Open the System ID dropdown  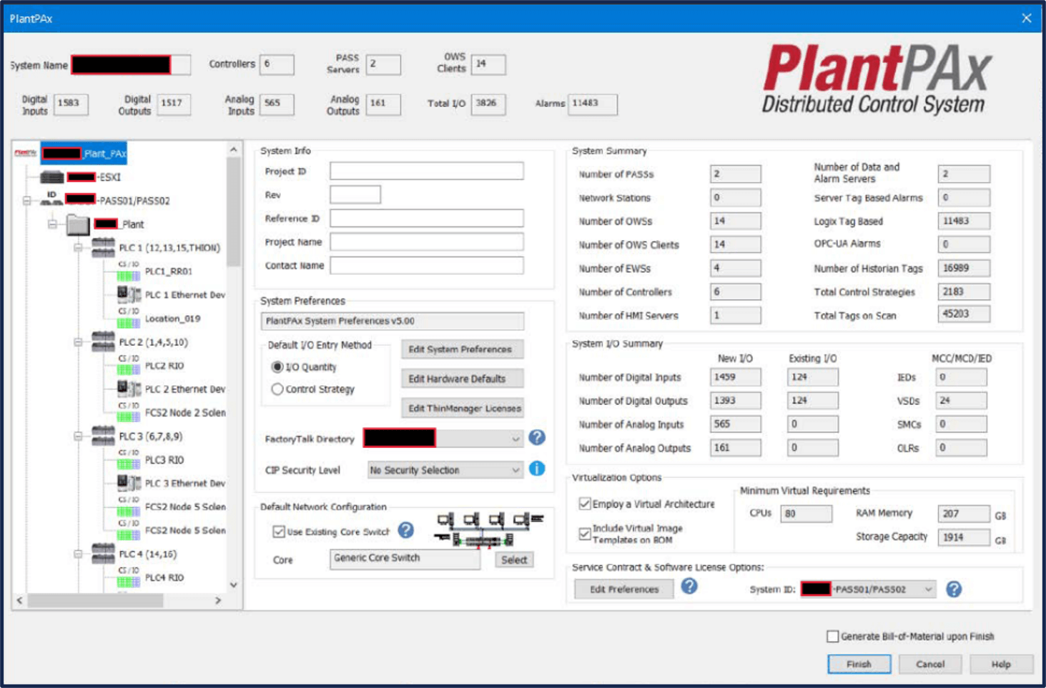point(927,589)
